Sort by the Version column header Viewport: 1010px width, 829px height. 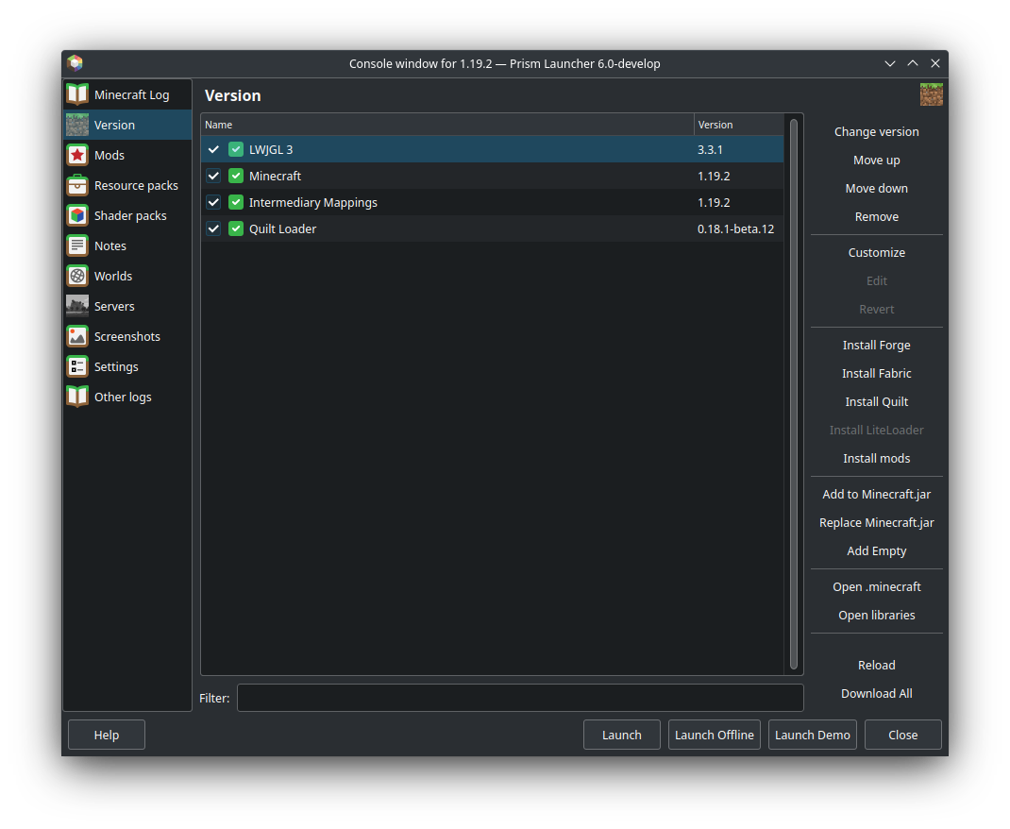739,125
